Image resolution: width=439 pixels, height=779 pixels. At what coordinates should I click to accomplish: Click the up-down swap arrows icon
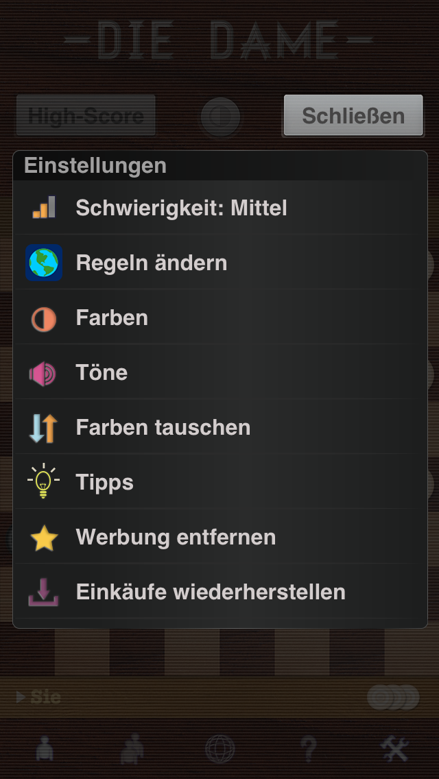tap(44, 428)
